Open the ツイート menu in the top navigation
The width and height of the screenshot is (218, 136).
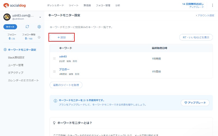(74, 5)
